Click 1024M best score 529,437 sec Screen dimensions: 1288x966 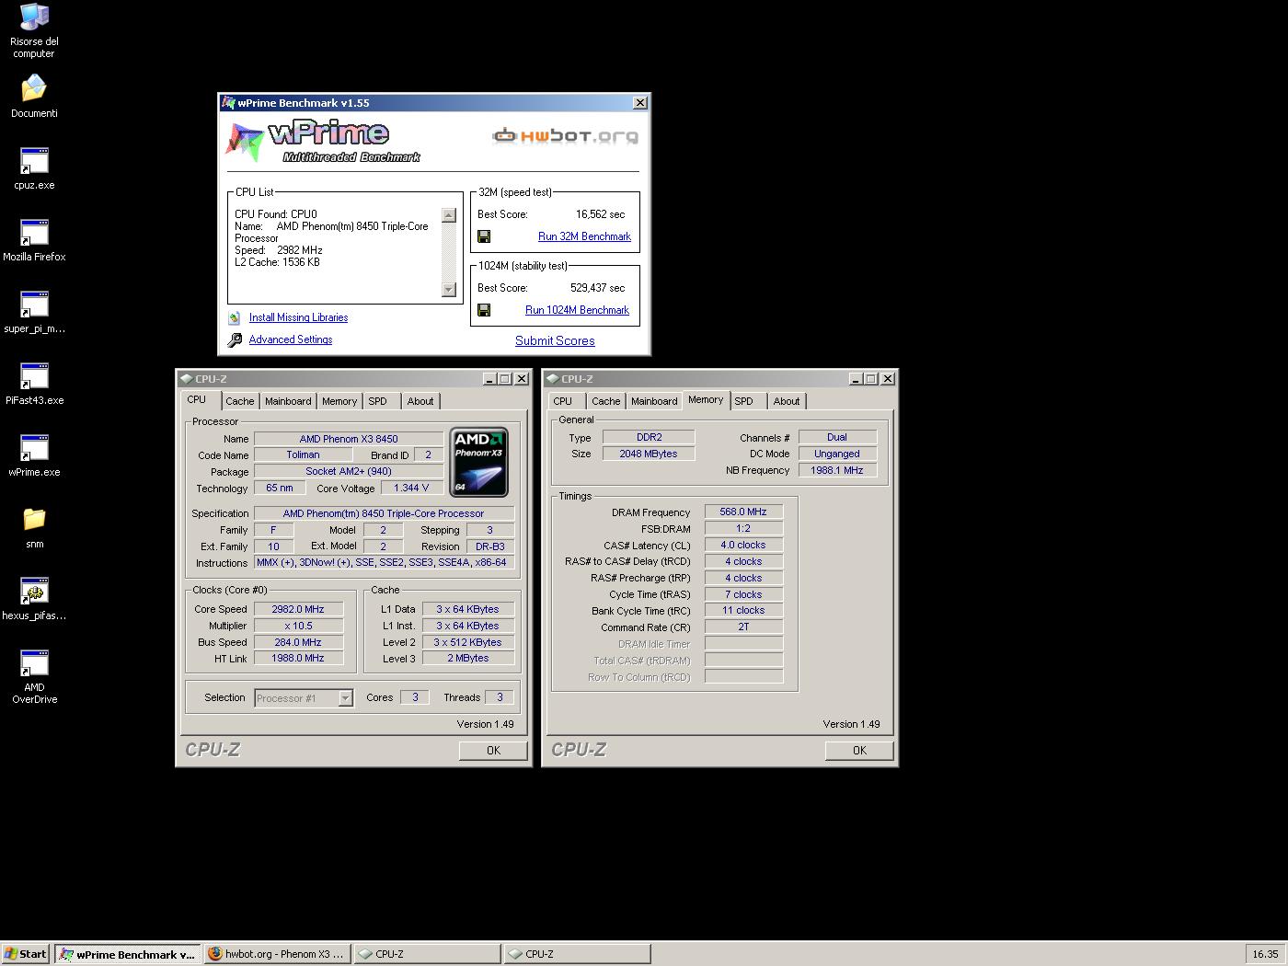pyautogui.click(x=597, y=288)
